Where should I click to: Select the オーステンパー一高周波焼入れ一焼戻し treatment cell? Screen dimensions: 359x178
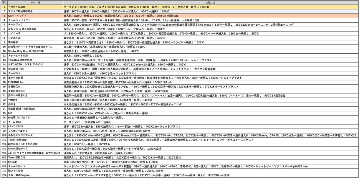tap(211, 122)
